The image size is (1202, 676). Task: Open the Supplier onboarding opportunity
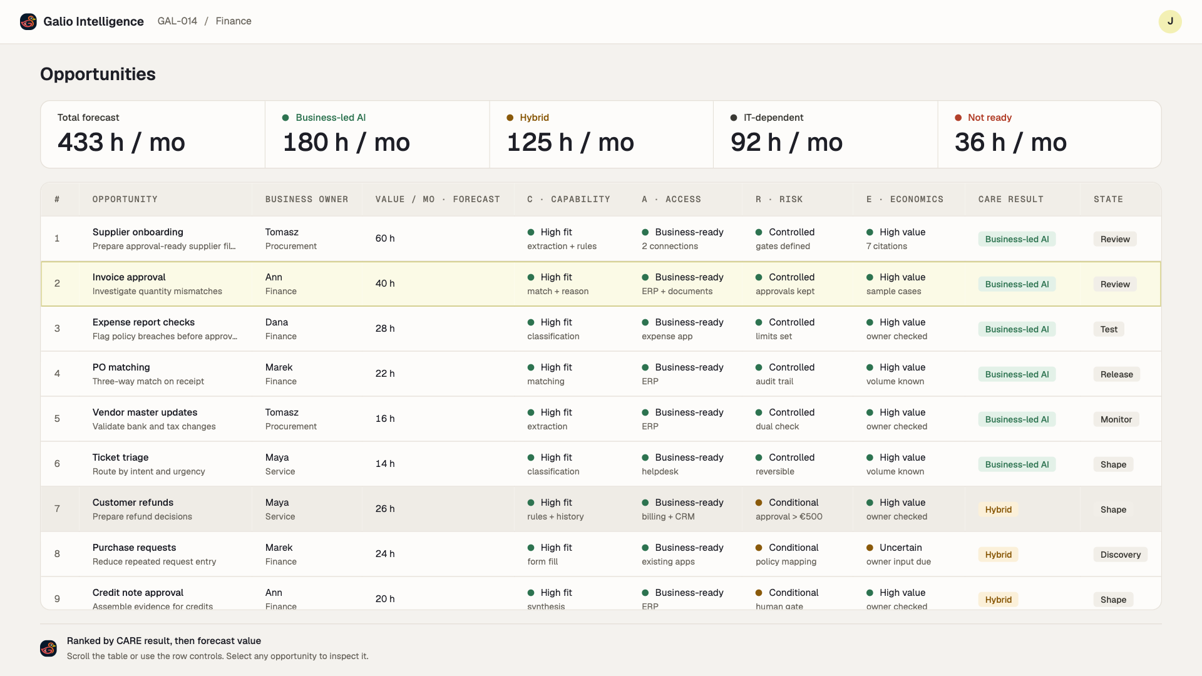coord(138,232)
